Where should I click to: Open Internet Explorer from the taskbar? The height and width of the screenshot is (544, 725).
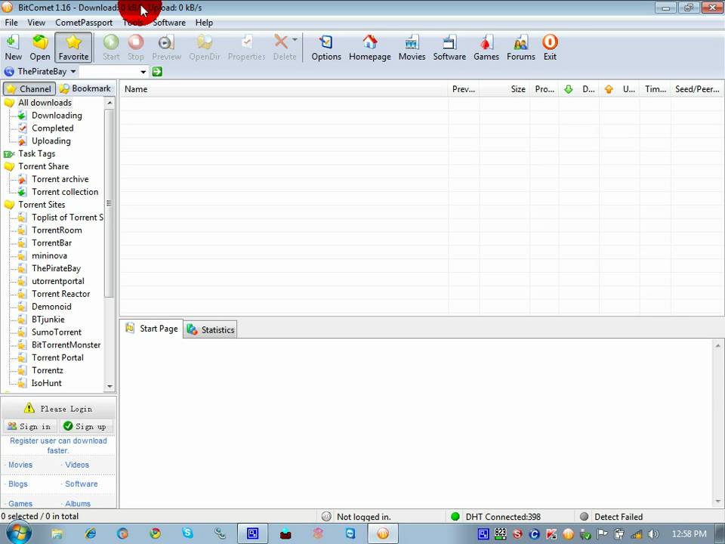90,534
